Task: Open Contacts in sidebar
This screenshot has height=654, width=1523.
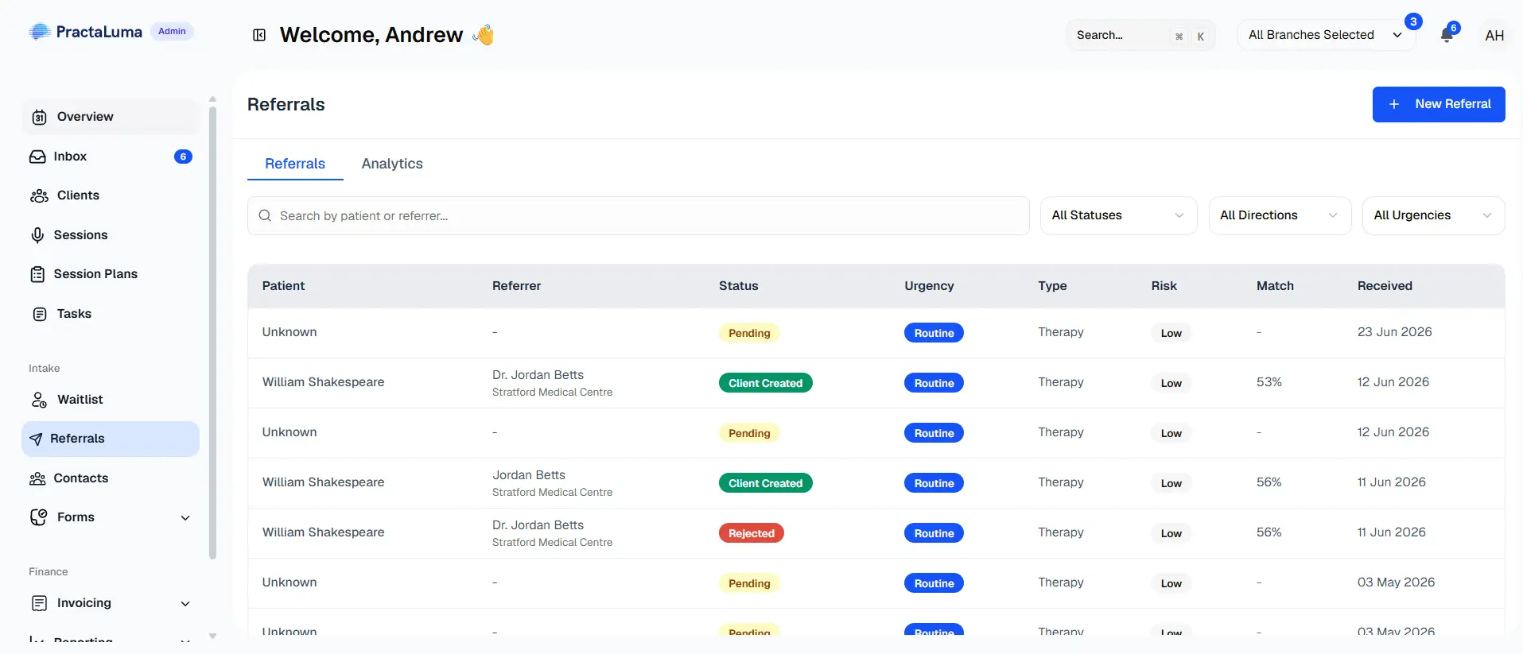Action: coord(111,478)
